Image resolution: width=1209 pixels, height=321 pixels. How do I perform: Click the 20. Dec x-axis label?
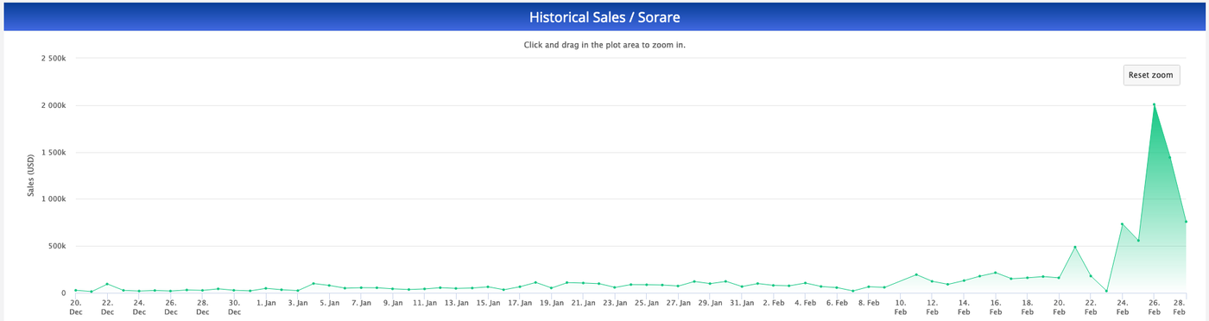[75, 307]
